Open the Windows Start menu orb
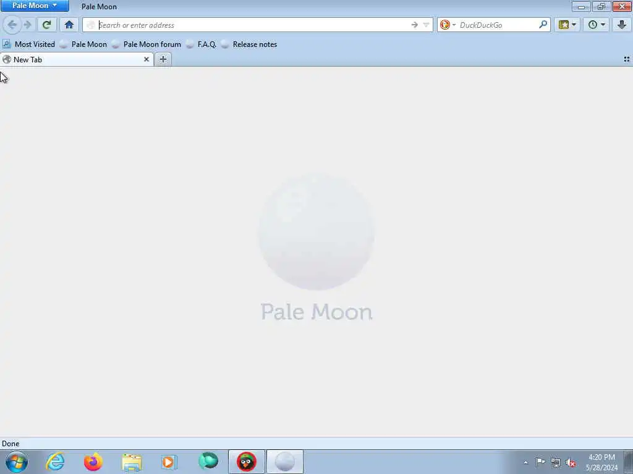This screenshot has width=633, height=474. [x=17, y=462]
